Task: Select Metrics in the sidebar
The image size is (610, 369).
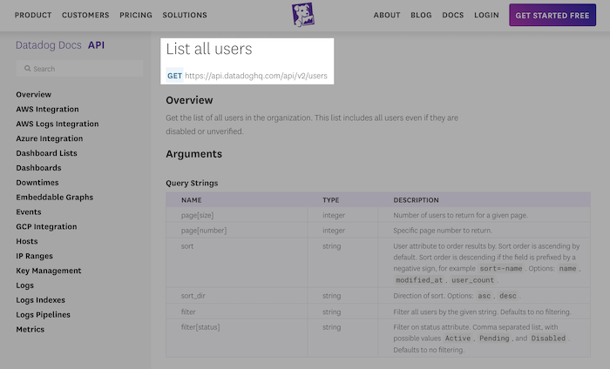Action: (30, 330)
